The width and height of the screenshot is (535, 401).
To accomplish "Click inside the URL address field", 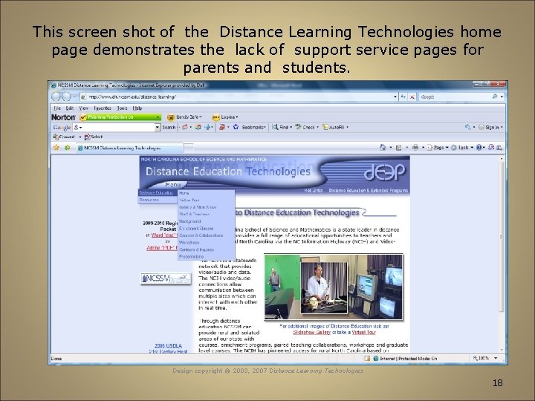I will 239,97.
